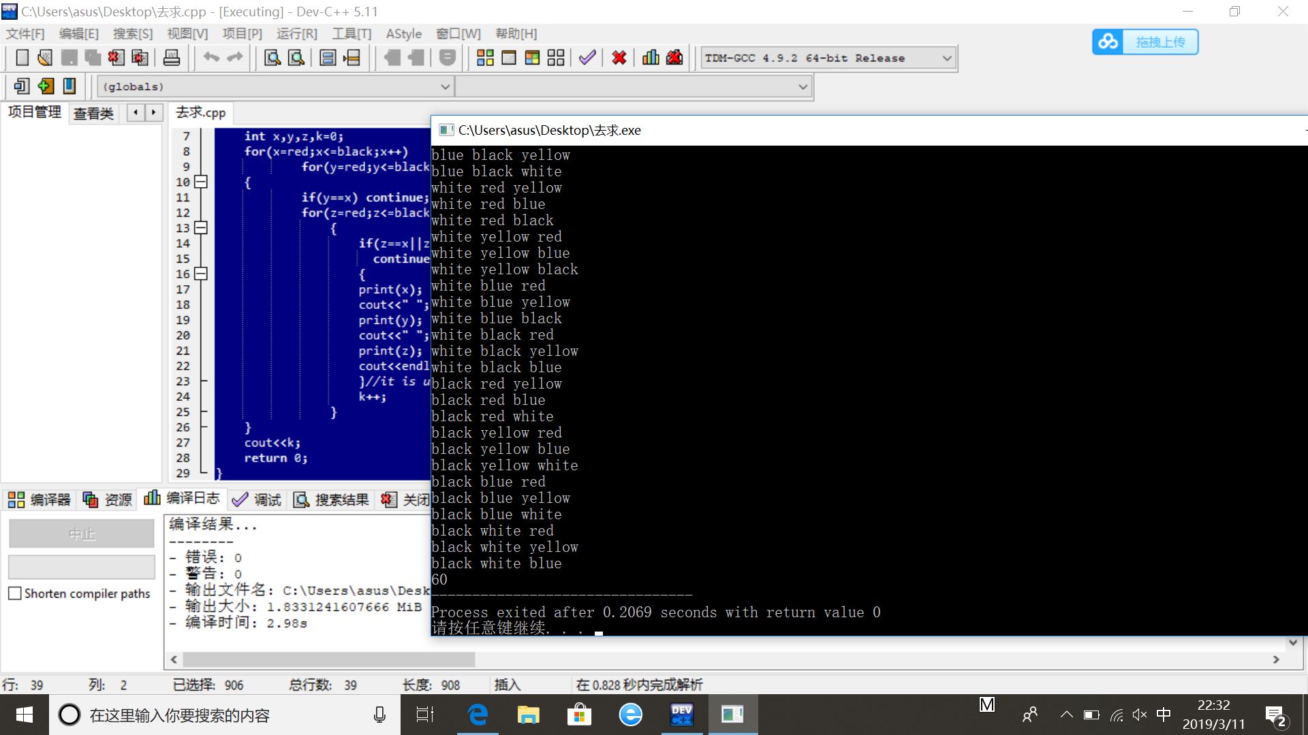Image resolution: width=1308 pixels, height=735 pixels.
Task: Click the Close file red-X document icon
Action: pyautogui.click(x=116, y=58)
